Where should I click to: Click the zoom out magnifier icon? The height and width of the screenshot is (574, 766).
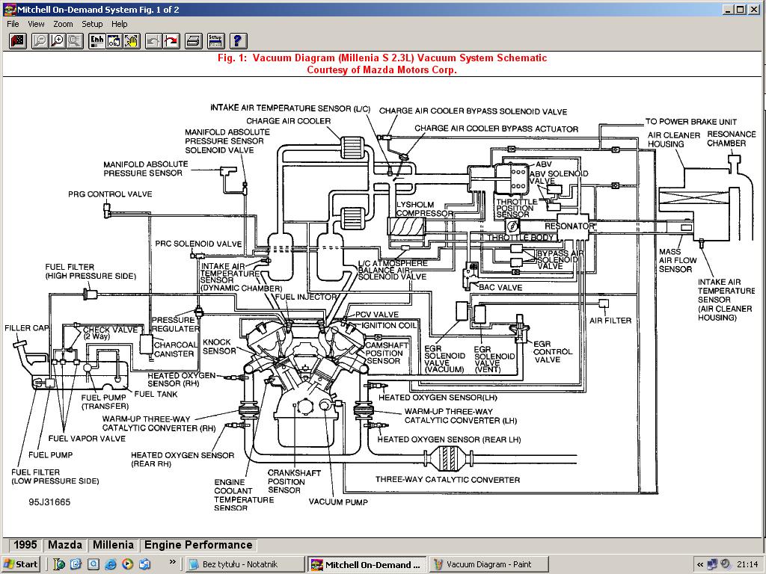point(40,41)
